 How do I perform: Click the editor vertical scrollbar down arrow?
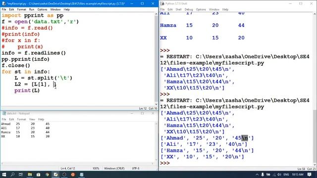tap(156, 104)
